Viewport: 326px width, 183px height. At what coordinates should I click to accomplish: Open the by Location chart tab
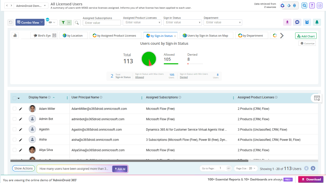point(74,35)
